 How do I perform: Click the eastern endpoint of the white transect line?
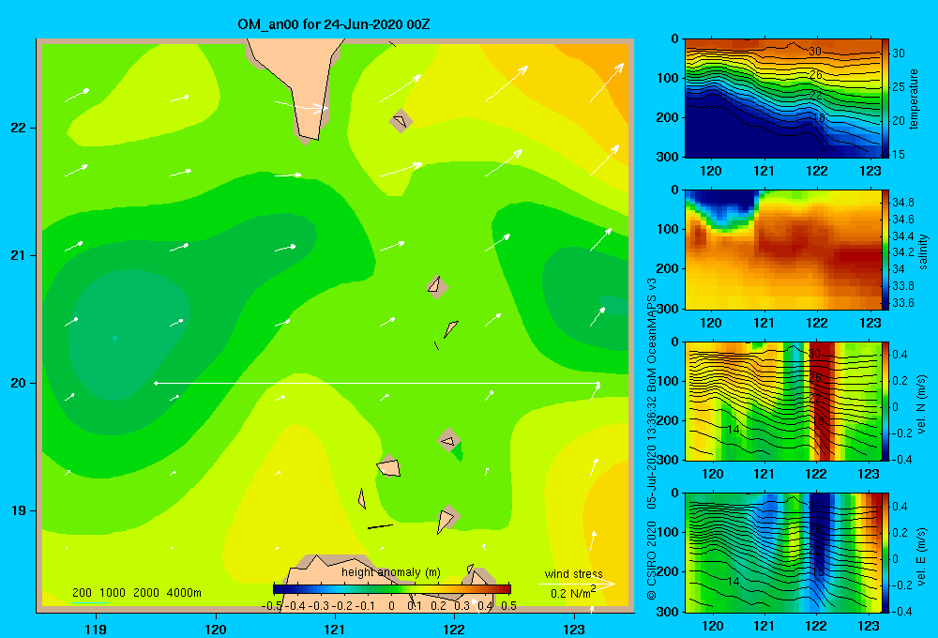(598, 384)
